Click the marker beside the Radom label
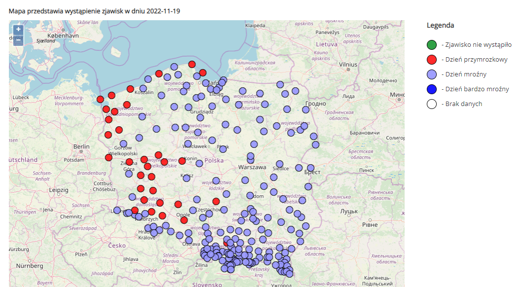This screenshot has height=287, width=525. click(x=250, y=195)
